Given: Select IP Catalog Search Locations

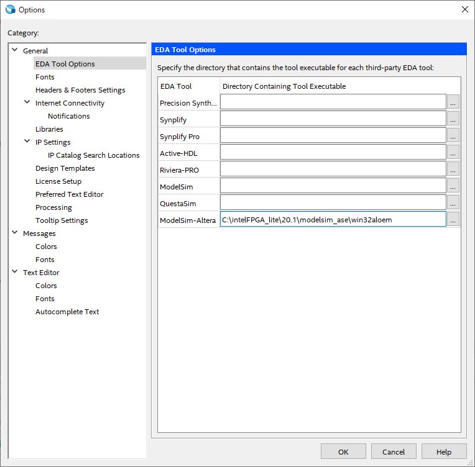Looking at the screenshot, I should (93, 155).
